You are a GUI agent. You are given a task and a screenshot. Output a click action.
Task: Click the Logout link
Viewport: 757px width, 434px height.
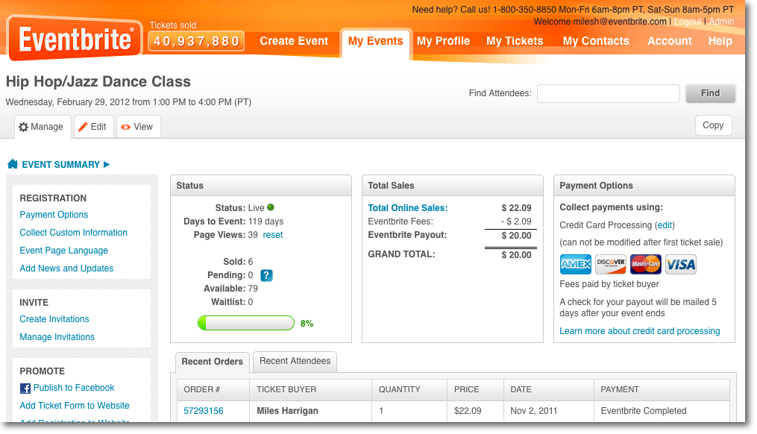pos(688,22)
